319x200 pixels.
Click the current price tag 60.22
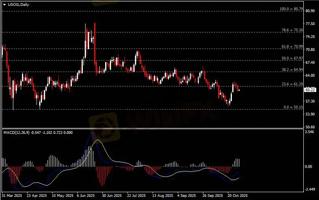pos(310,90)
